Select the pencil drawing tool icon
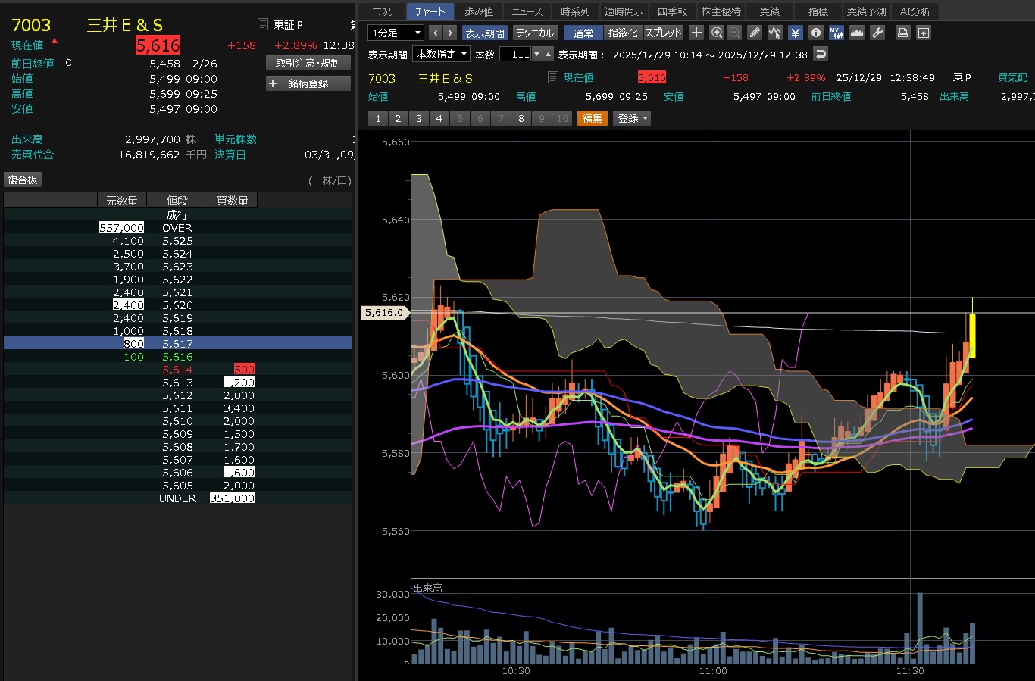This screenshot has width=1035, height=681. pos(755,33)
